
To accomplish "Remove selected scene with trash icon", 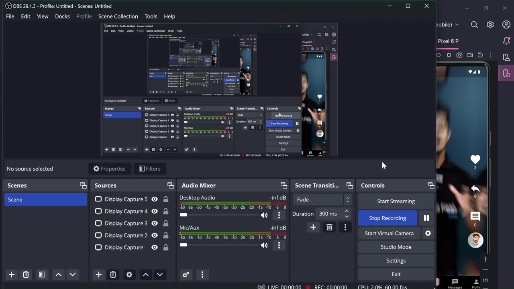I will click(x=26, y=275).
